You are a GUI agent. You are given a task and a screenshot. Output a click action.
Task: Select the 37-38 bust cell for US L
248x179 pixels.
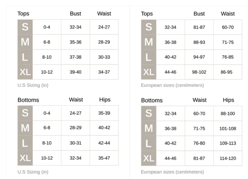point(75,57)
